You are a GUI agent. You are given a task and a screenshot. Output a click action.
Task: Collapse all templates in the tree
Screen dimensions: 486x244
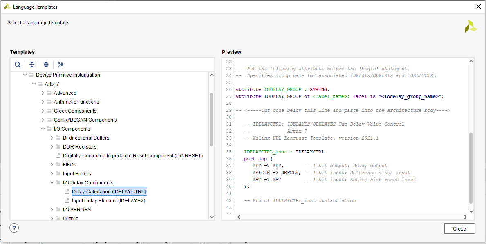(31, 64)
